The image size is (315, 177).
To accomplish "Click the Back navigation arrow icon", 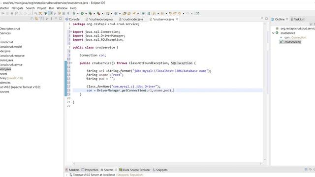I will (179, 13).
